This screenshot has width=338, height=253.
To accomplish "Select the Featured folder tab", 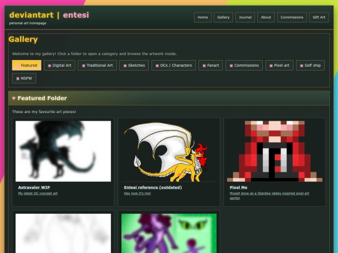I will [x=26, y=66].
